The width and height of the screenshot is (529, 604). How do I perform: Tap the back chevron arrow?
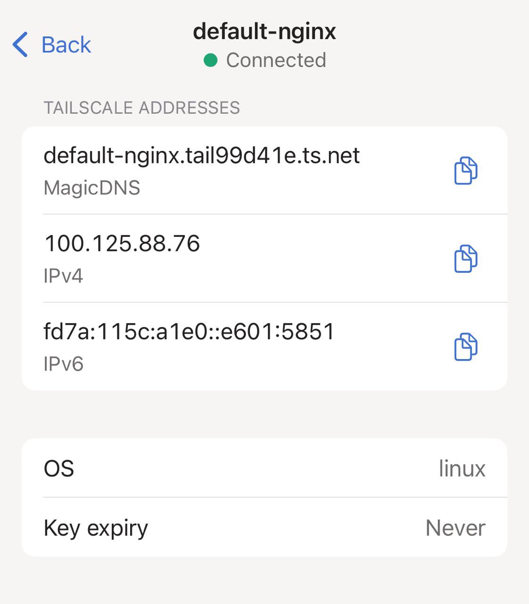tap(20, 45)
